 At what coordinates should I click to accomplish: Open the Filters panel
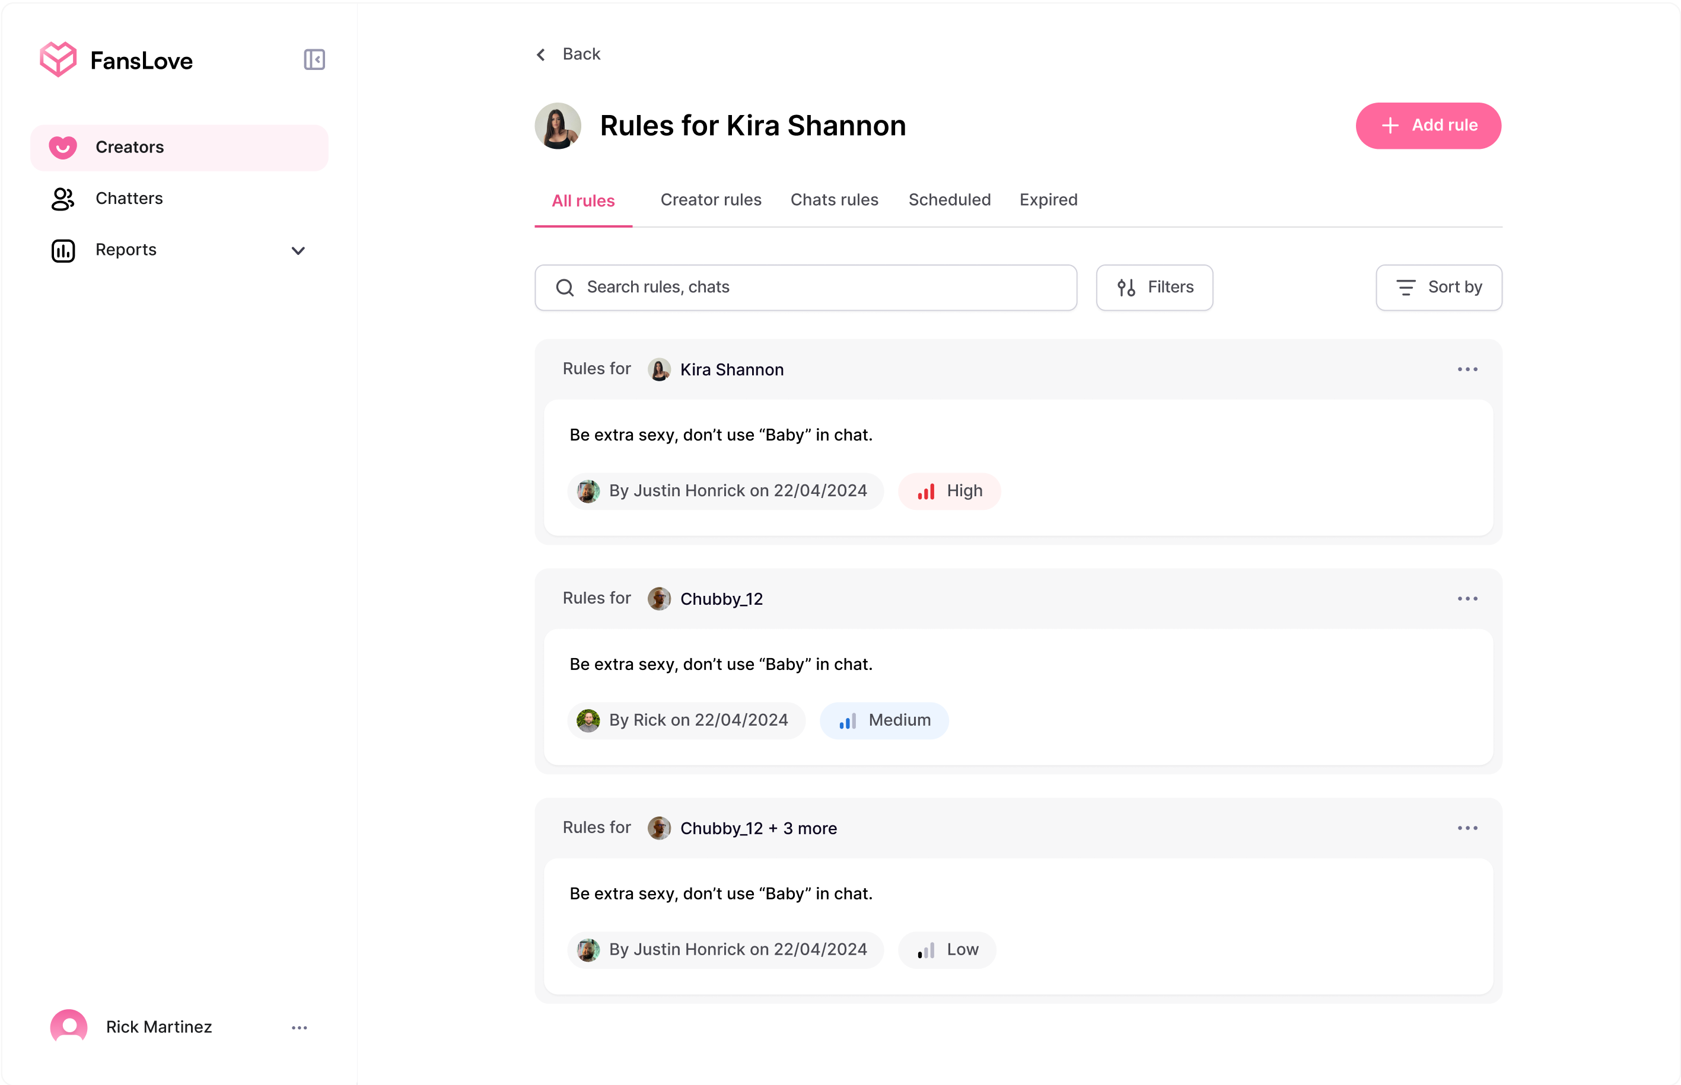pyautogui.click(x=1154, y=288)
